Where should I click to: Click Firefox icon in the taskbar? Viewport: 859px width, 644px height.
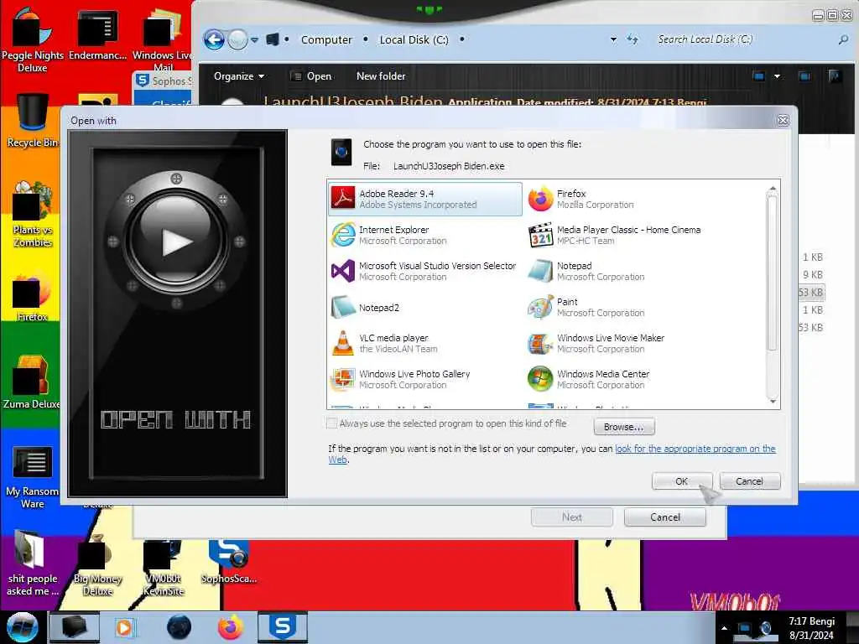coord(231,627)
